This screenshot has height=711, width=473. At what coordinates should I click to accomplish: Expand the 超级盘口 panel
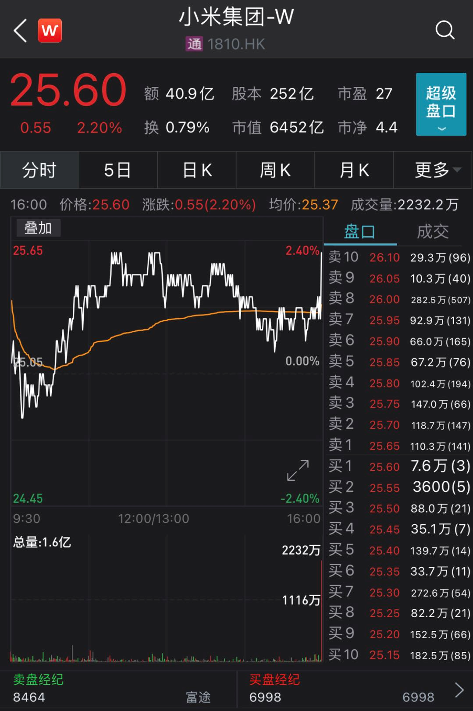(x=441, y=104)
